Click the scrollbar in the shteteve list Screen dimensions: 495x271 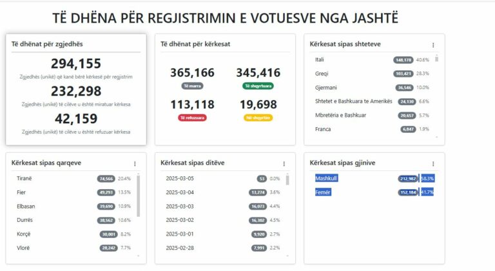point(436,59)
